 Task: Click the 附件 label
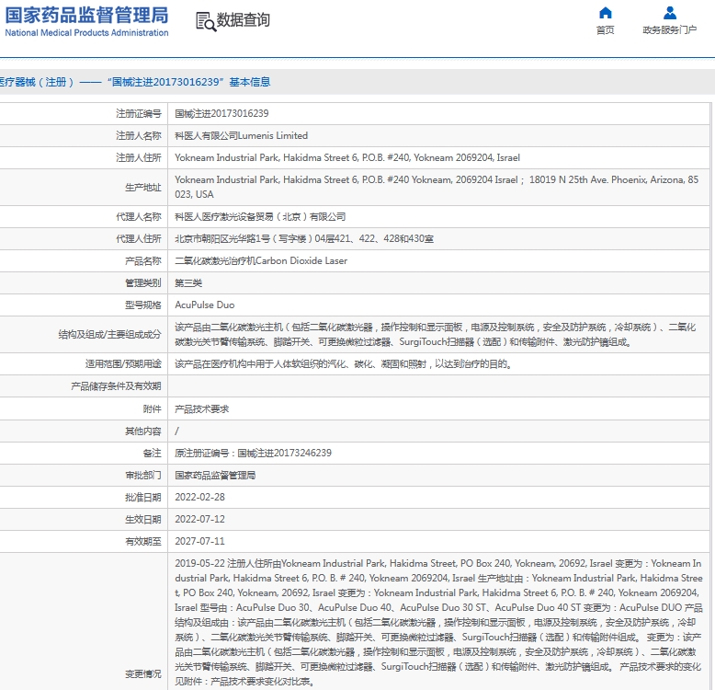click(x=153, y=408)
